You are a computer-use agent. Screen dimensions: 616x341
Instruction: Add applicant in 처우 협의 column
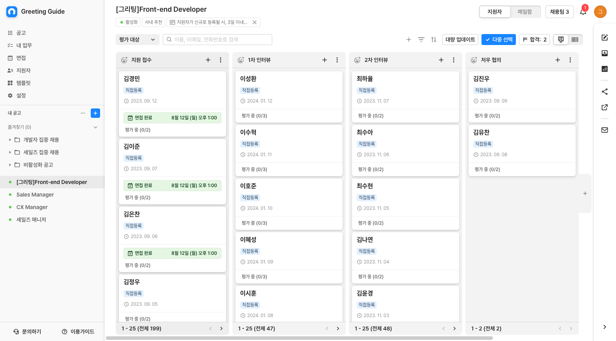pyautogui.click(x=558, y=60)
